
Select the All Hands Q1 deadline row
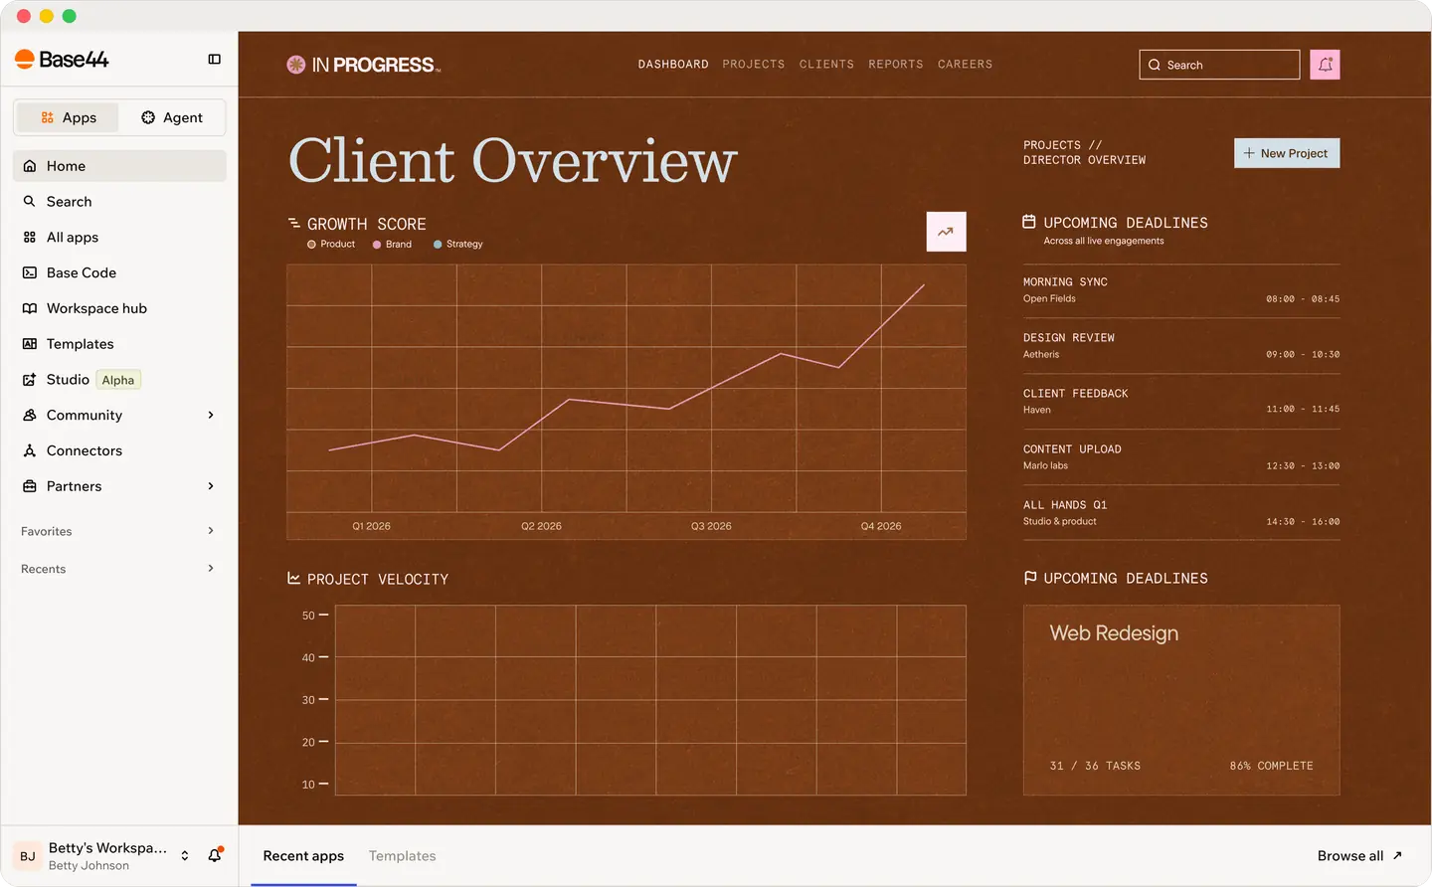(1181, 513)
